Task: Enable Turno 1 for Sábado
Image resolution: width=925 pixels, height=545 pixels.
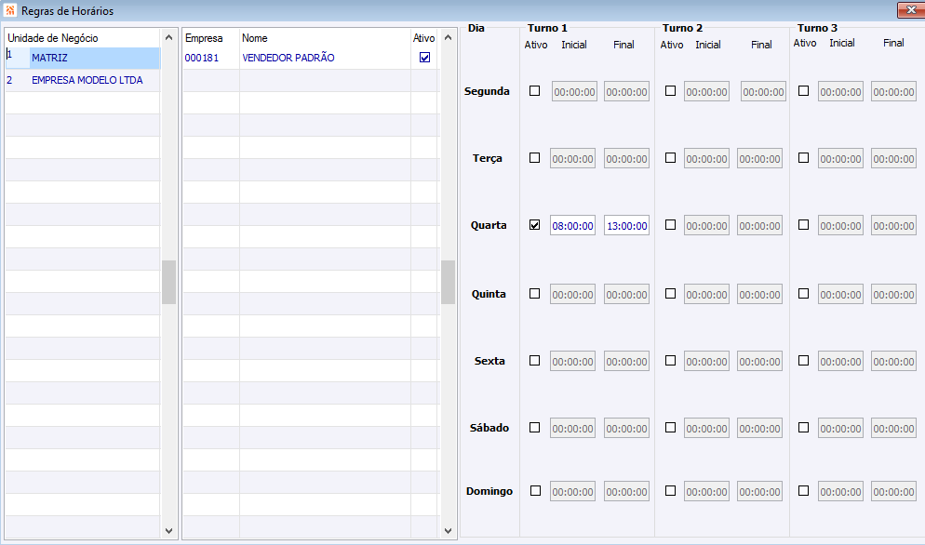Action: click(x=534, y=428)
